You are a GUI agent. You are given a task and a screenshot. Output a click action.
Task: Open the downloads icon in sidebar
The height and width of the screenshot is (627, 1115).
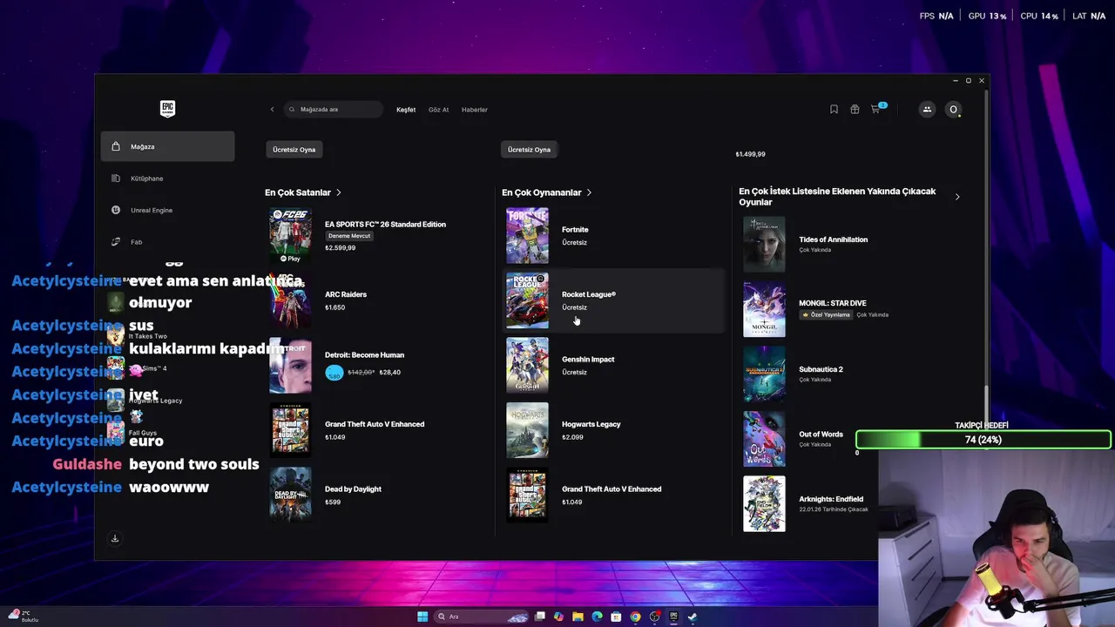(x=115, y=538)
